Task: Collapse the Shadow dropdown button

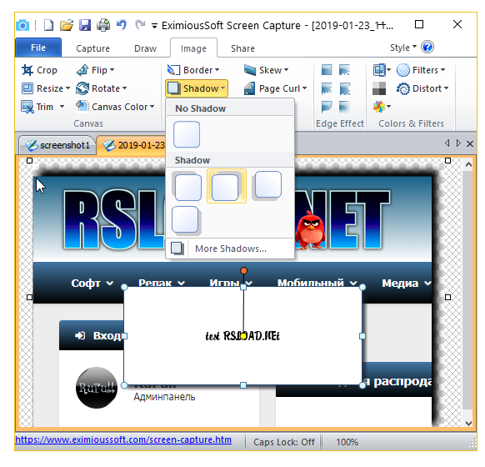Action: click(x=197, y=88)
